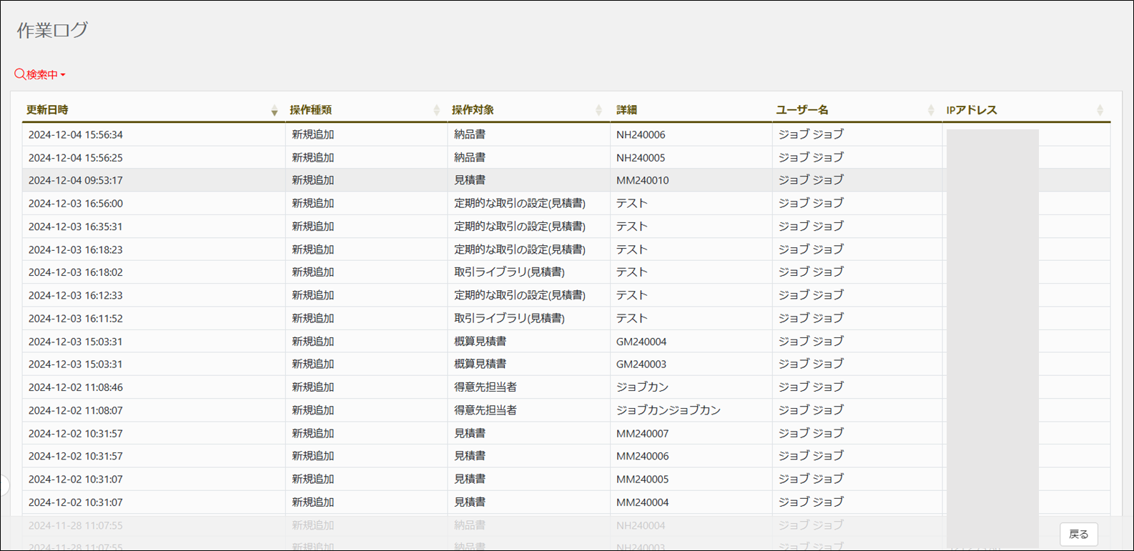Click 取引ライブラリ(見積書) at 16:18:02
The height and width of the screenshot is (551, 1134).
(509, 272)
